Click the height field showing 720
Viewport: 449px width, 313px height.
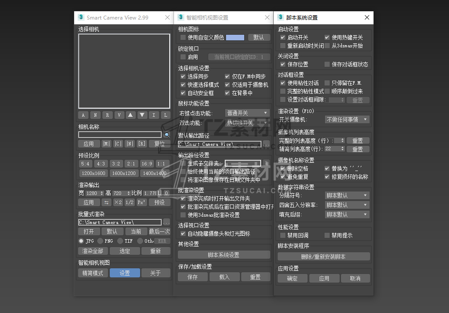click(x=120, y=193)
